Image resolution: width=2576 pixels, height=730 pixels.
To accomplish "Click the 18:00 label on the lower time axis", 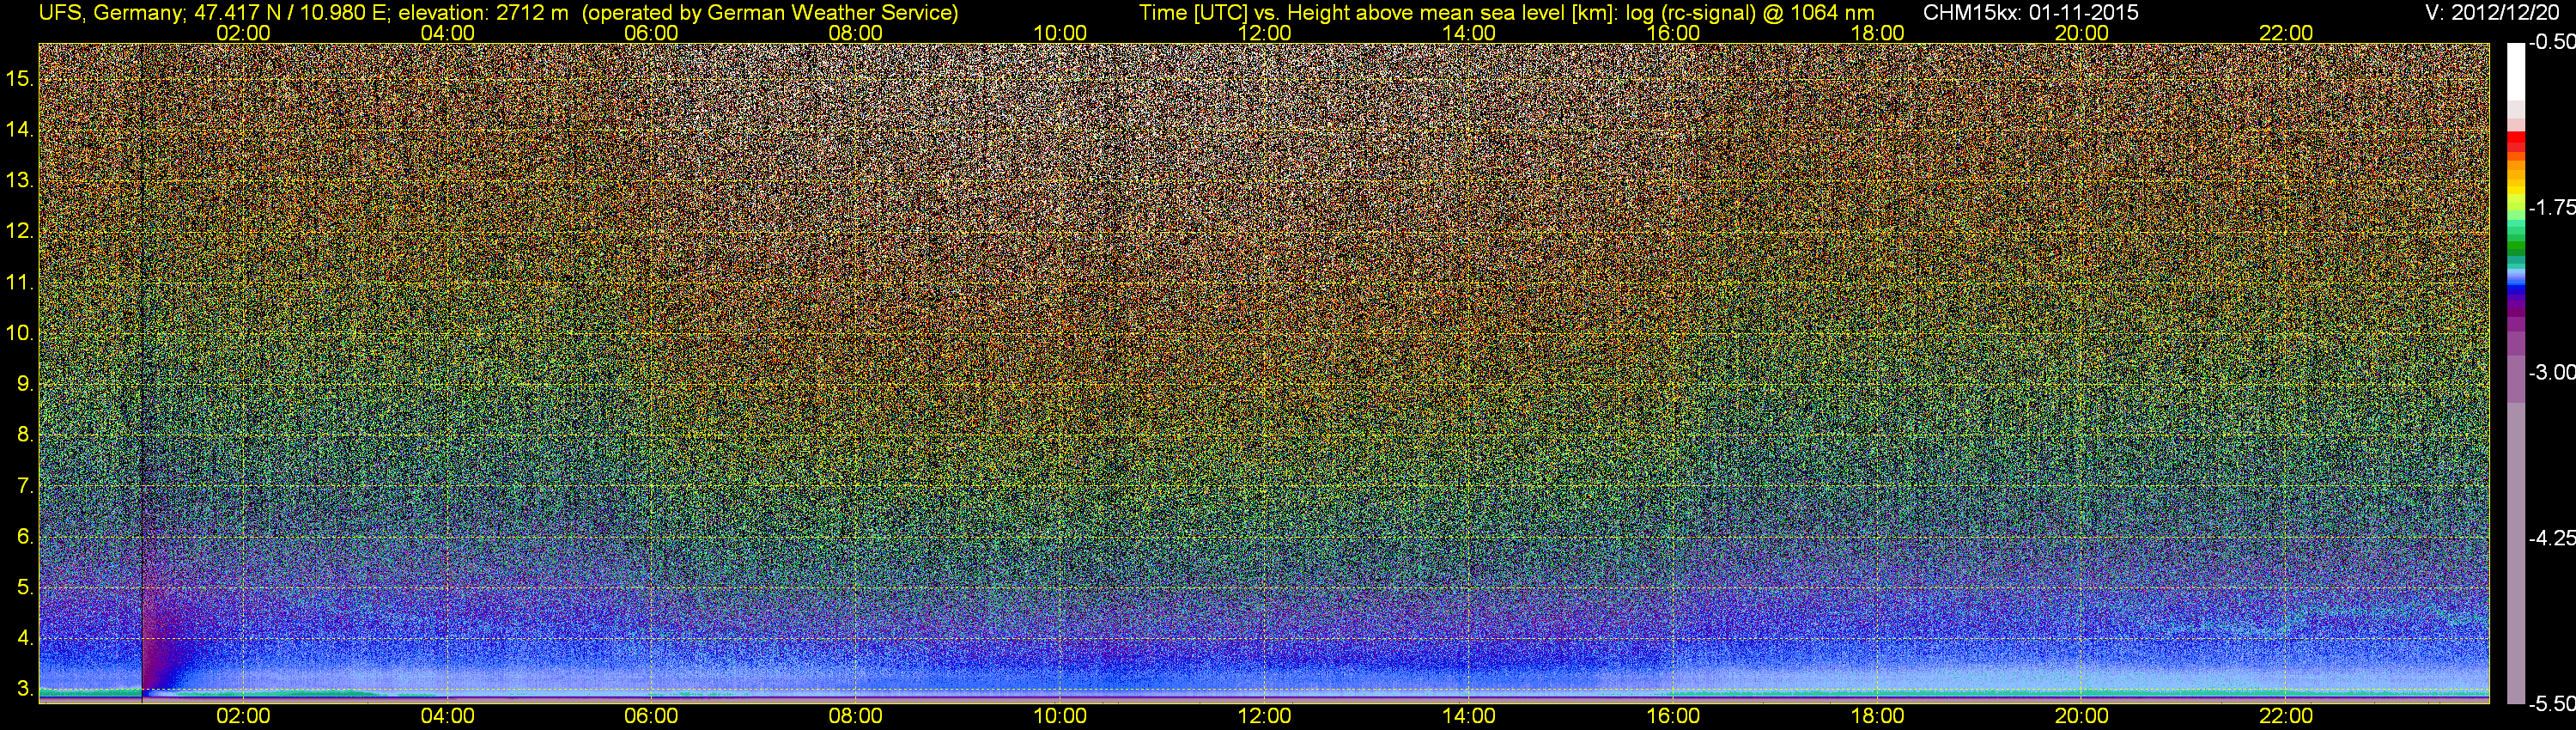I will 1878,716.
